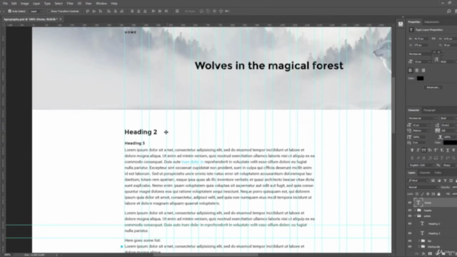The width and height of the screenshot is (457, 257).
Task: Click the Auto-Align Layers icon
Action: point(177,11)
